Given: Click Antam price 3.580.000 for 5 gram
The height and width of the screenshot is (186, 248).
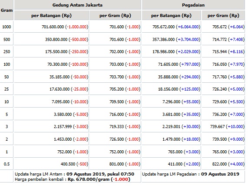Looking at the screenshot, I should tap(63, 114).
